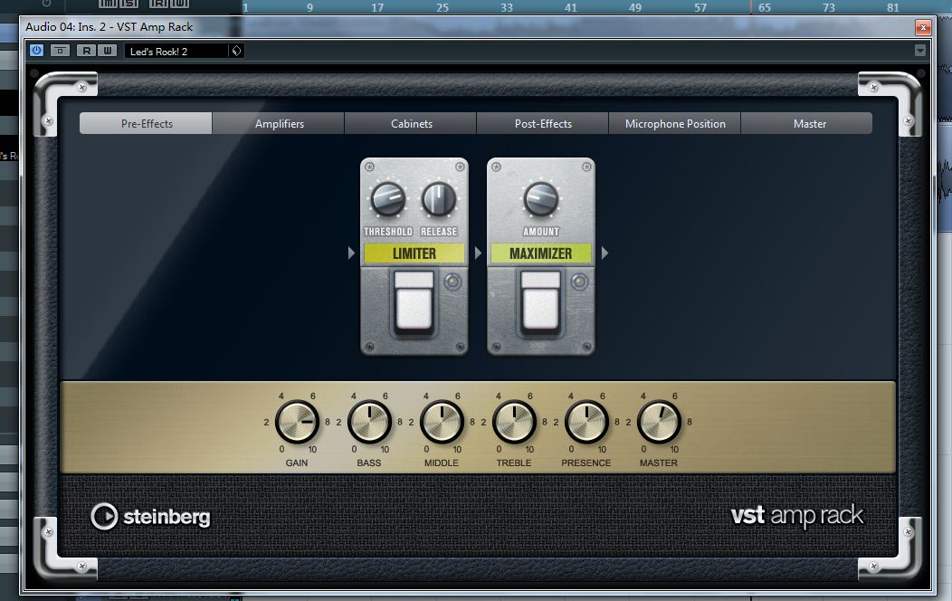Click the Limiter Threshold knob
This screenshot has height=601, width=952.
tap(388, 199)
